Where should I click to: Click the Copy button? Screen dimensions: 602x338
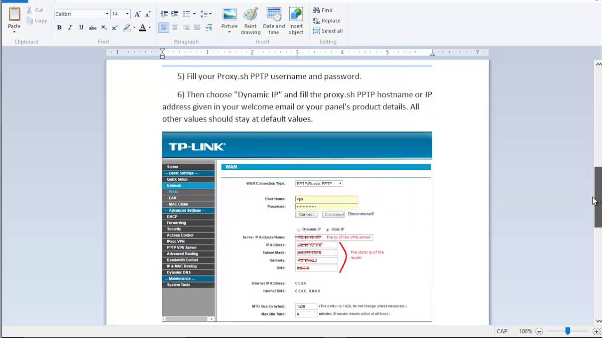(x=36, y=21)
